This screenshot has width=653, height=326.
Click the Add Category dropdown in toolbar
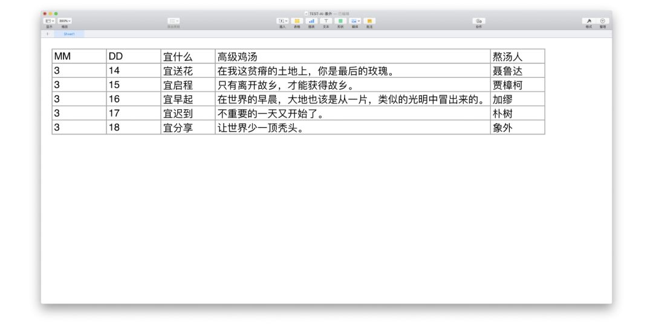coord(174,21)
